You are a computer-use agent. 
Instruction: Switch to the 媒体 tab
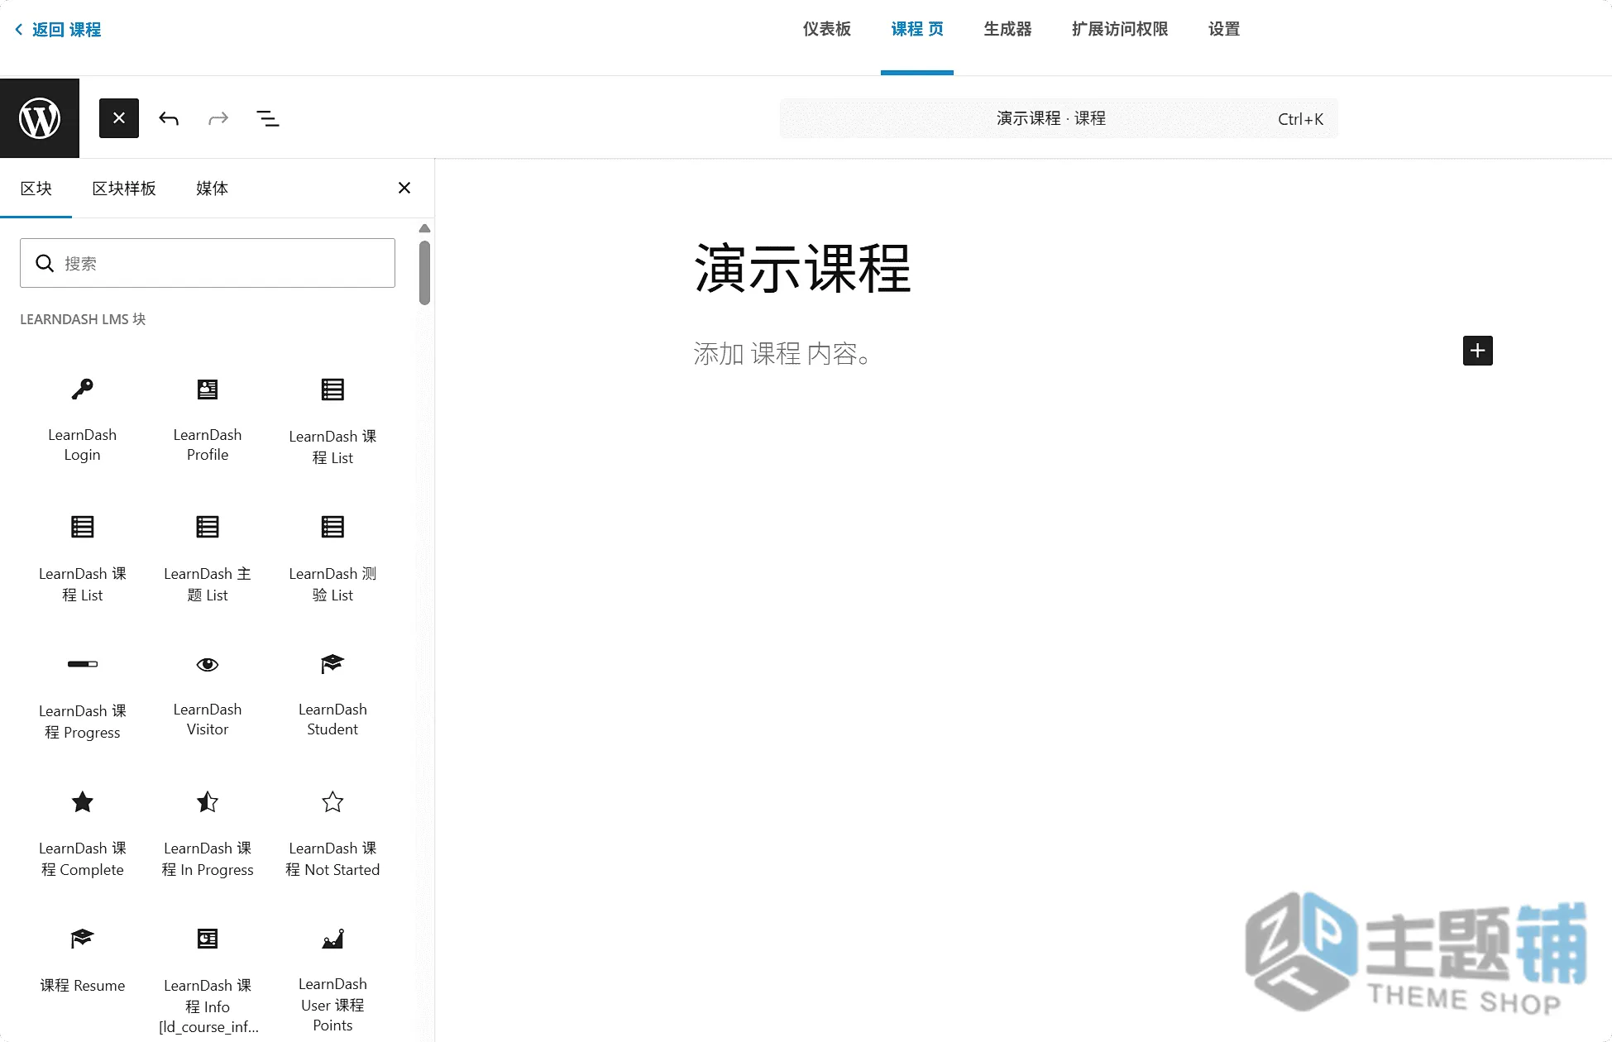pyautogui.click(x=212, y=189)
